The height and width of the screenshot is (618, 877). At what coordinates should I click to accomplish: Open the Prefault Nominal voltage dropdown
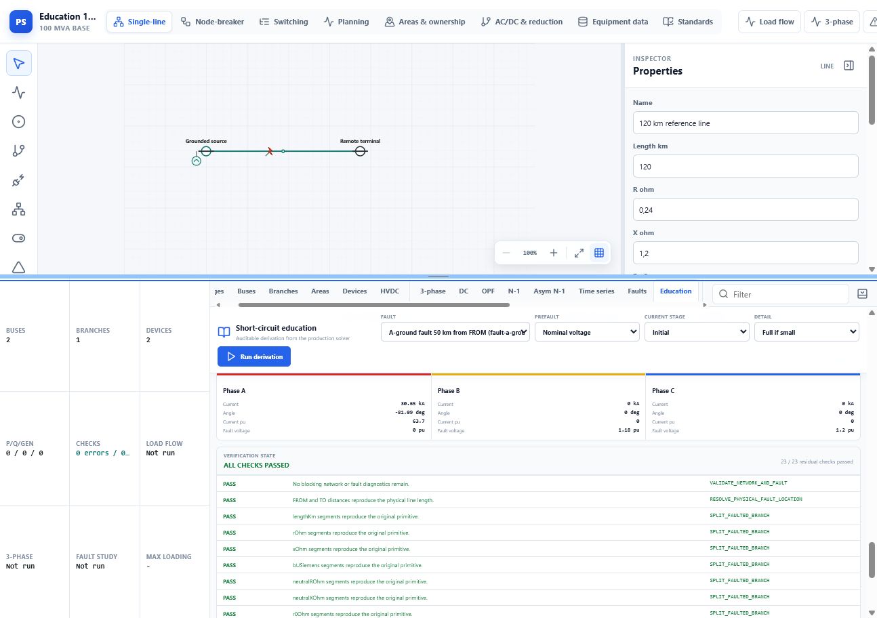click(587, 332)
